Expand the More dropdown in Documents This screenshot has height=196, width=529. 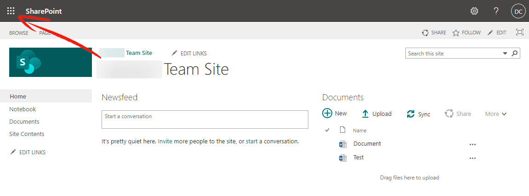[495, 114]
